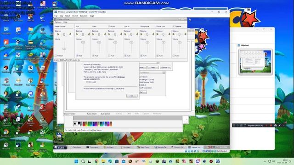Click Bandicam stop recording button
The height and width of the screenshot is (165, 294).
pos(271,125)
